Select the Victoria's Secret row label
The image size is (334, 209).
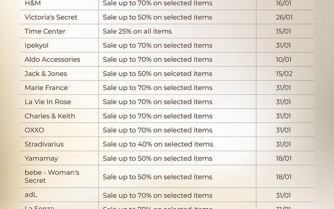[51, 17]
